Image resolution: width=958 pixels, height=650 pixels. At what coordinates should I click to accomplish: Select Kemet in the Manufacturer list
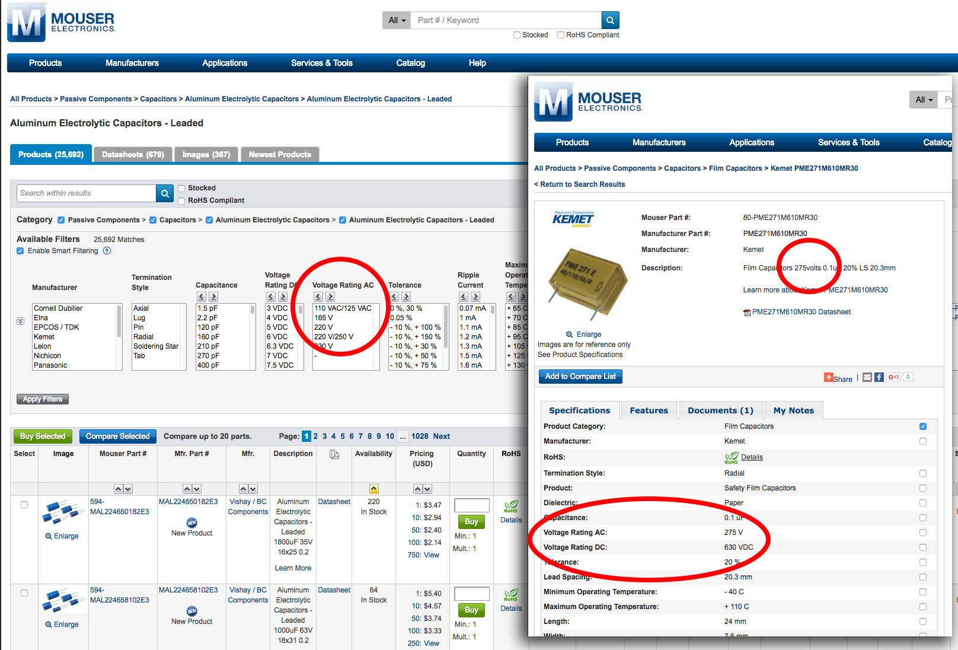click(x=44, y=337)
